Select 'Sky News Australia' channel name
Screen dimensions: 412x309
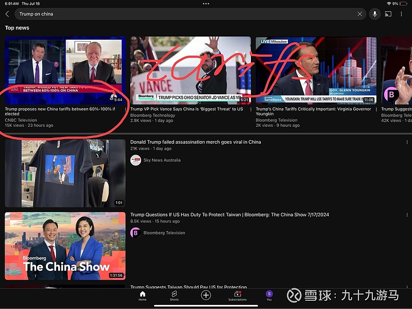[162, 160]
